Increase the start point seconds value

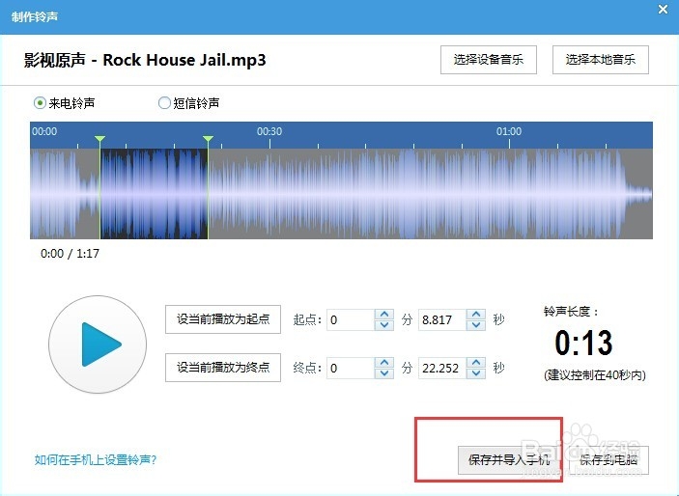coord(476,315)
